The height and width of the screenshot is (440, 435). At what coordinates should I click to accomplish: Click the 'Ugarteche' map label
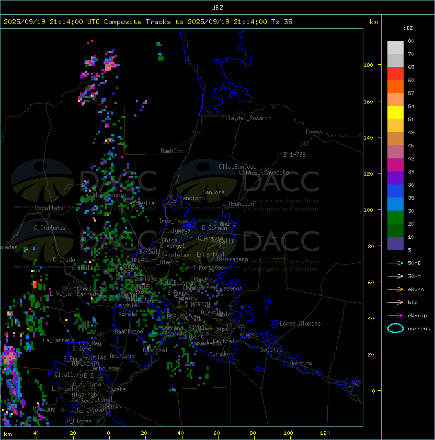click(129, 331)
